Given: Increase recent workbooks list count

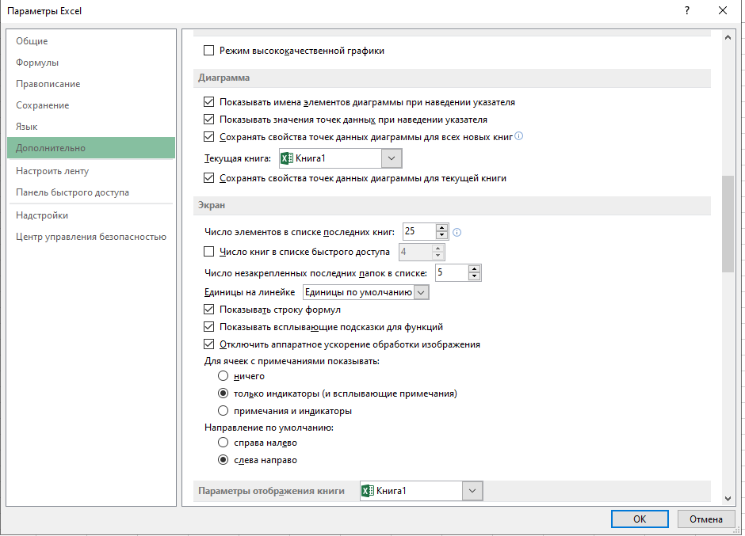Looking at the screenshot, I should click(442, 228).
